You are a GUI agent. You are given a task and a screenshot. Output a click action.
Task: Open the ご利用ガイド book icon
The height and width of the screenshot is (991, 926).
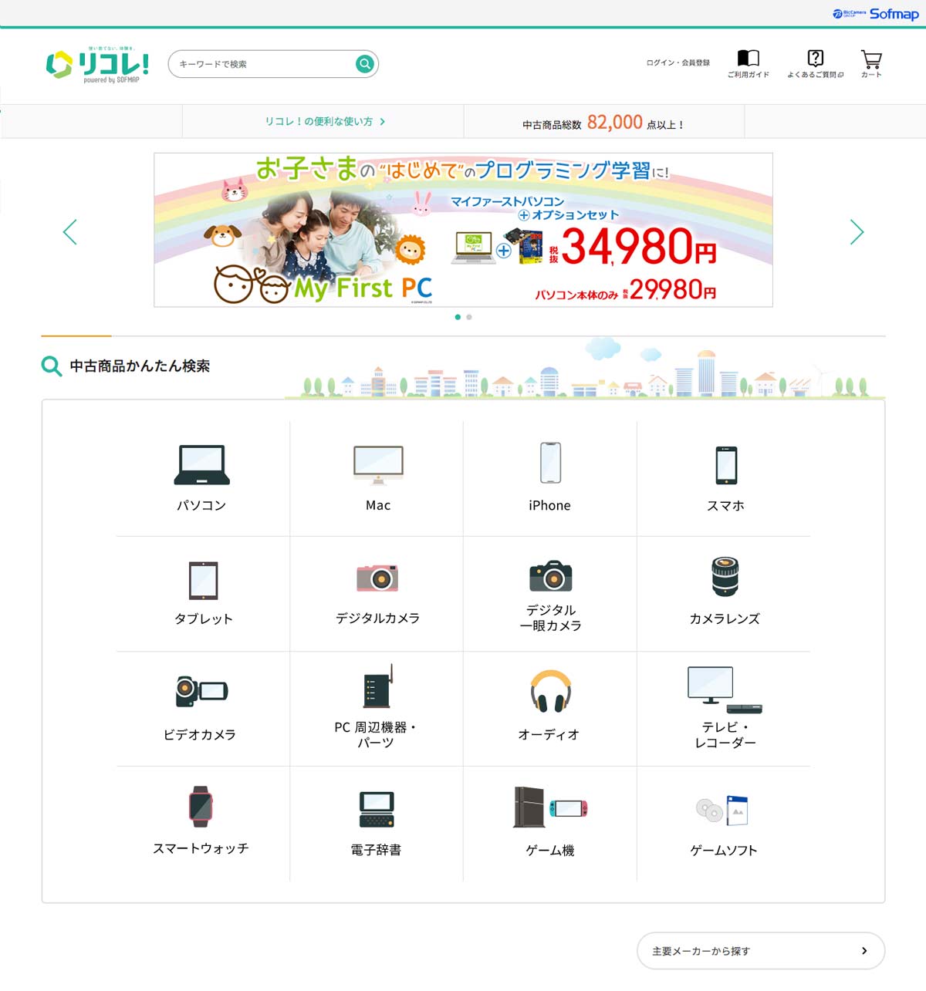[x=749, y=58]
